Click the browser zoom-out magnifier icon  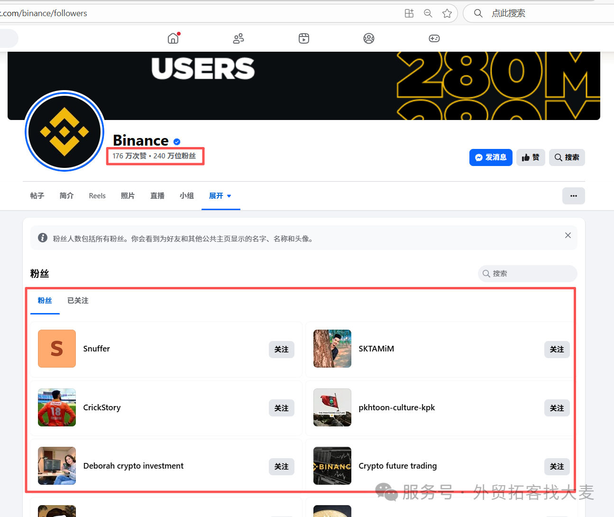tap(428, 13)
